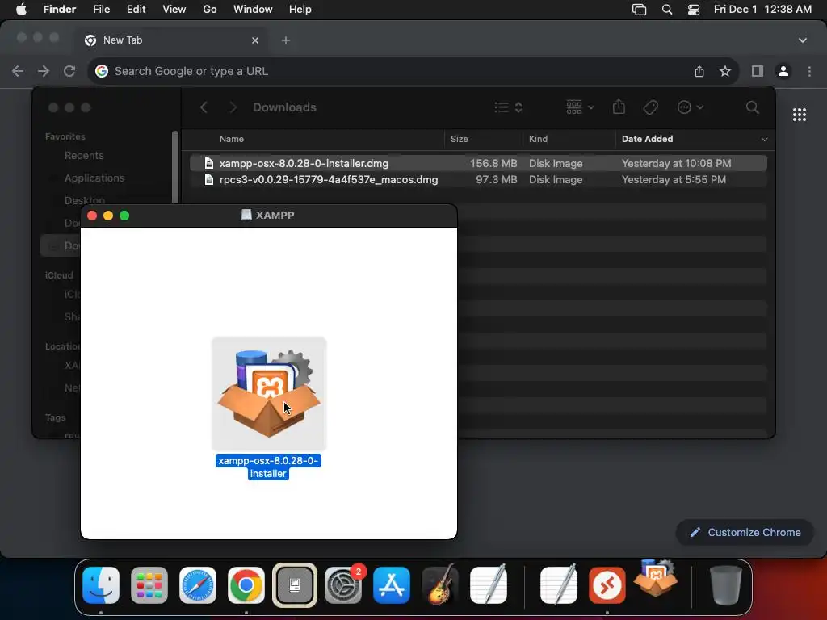Click Finder window Share toolbar icon
Screen dimensions: 827x620
[x=619, y=107]
